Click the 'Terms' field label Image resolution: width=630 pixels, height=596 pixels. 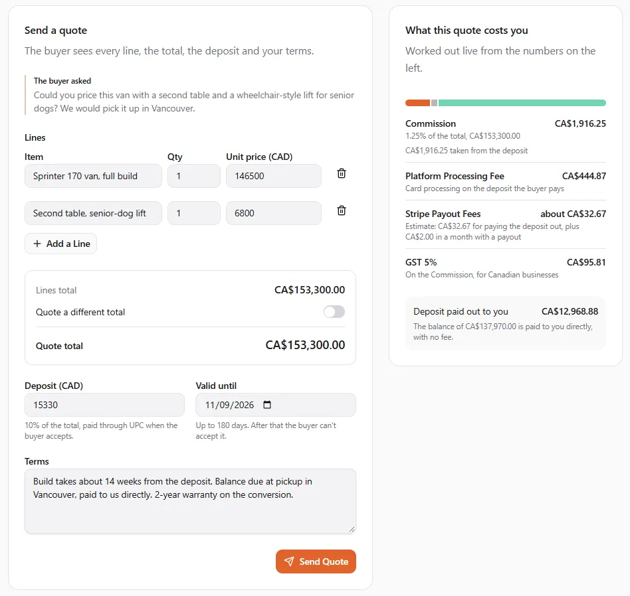37,461
